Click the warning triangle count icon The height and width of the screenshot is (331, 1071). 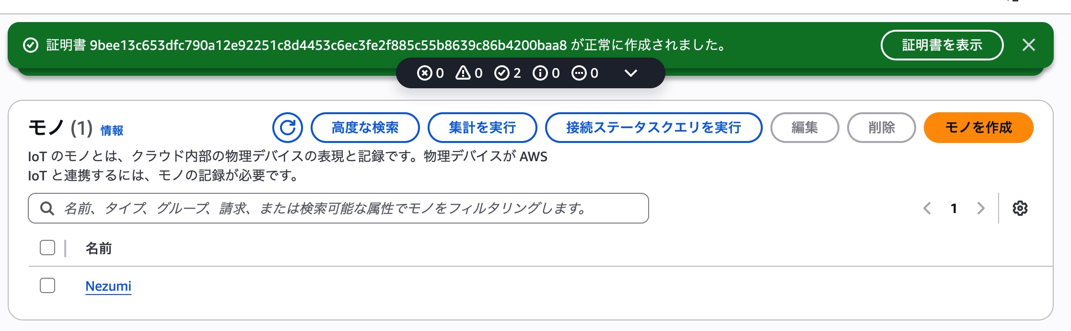tap(463, 73)
